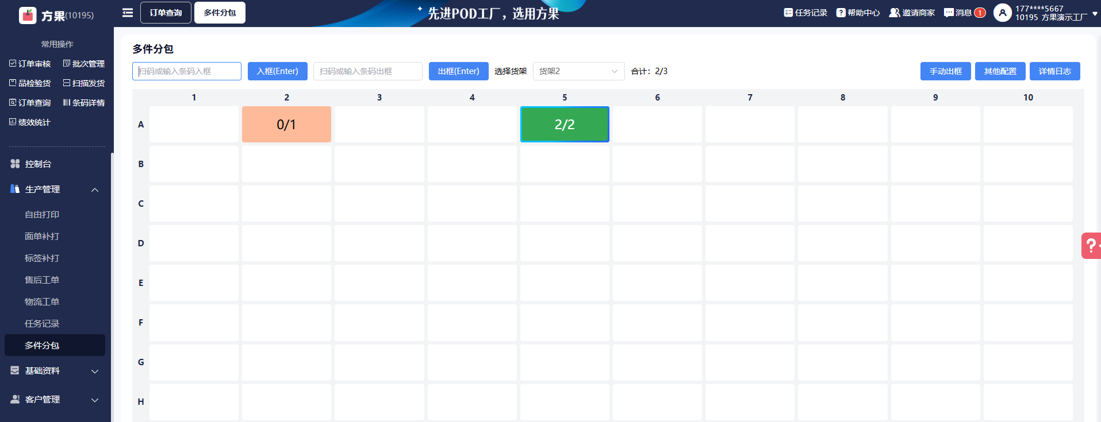Click the 出框(Enter) button
The height and width of the screenshot is (422, 1101).
pos(459,71)
